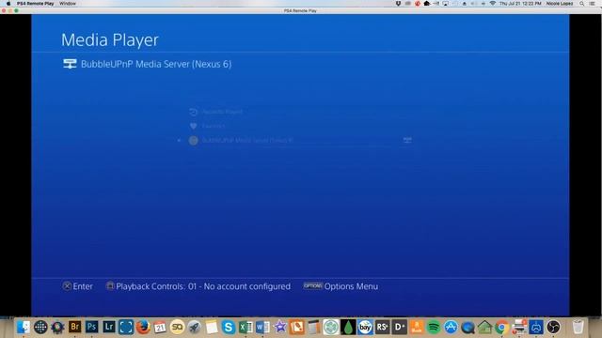Open Lightroom from the dock
602x338 pixels.
109,327
